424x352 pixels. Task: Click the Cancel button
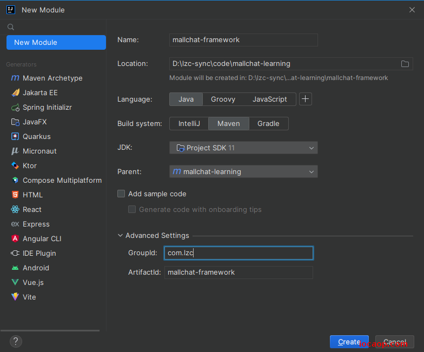click(395, 342)
